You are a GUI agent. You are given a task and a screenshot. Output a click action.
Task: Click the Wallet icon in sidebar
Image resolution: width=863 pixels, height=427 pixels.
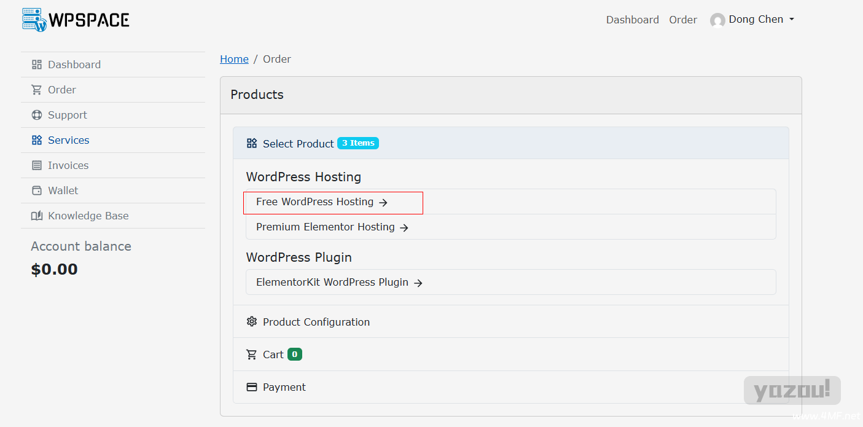tap(37, 190)
